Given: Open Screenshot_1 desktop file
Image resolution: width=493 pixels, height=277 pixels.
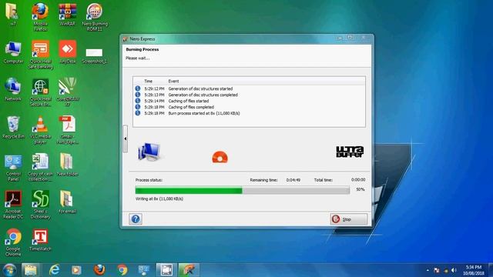Looking at the screenshot, I should click(94, 55).
